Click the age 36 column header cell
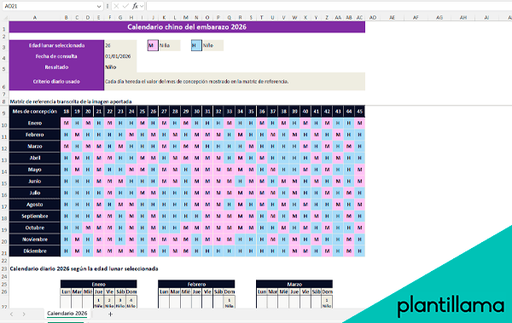 pyautogui.click(x=262, y=112)
